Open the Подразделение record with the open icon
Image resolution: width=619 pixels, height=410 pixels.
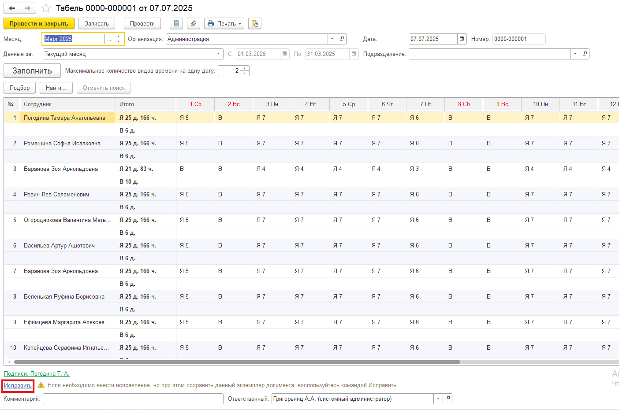tap(585, 54)
